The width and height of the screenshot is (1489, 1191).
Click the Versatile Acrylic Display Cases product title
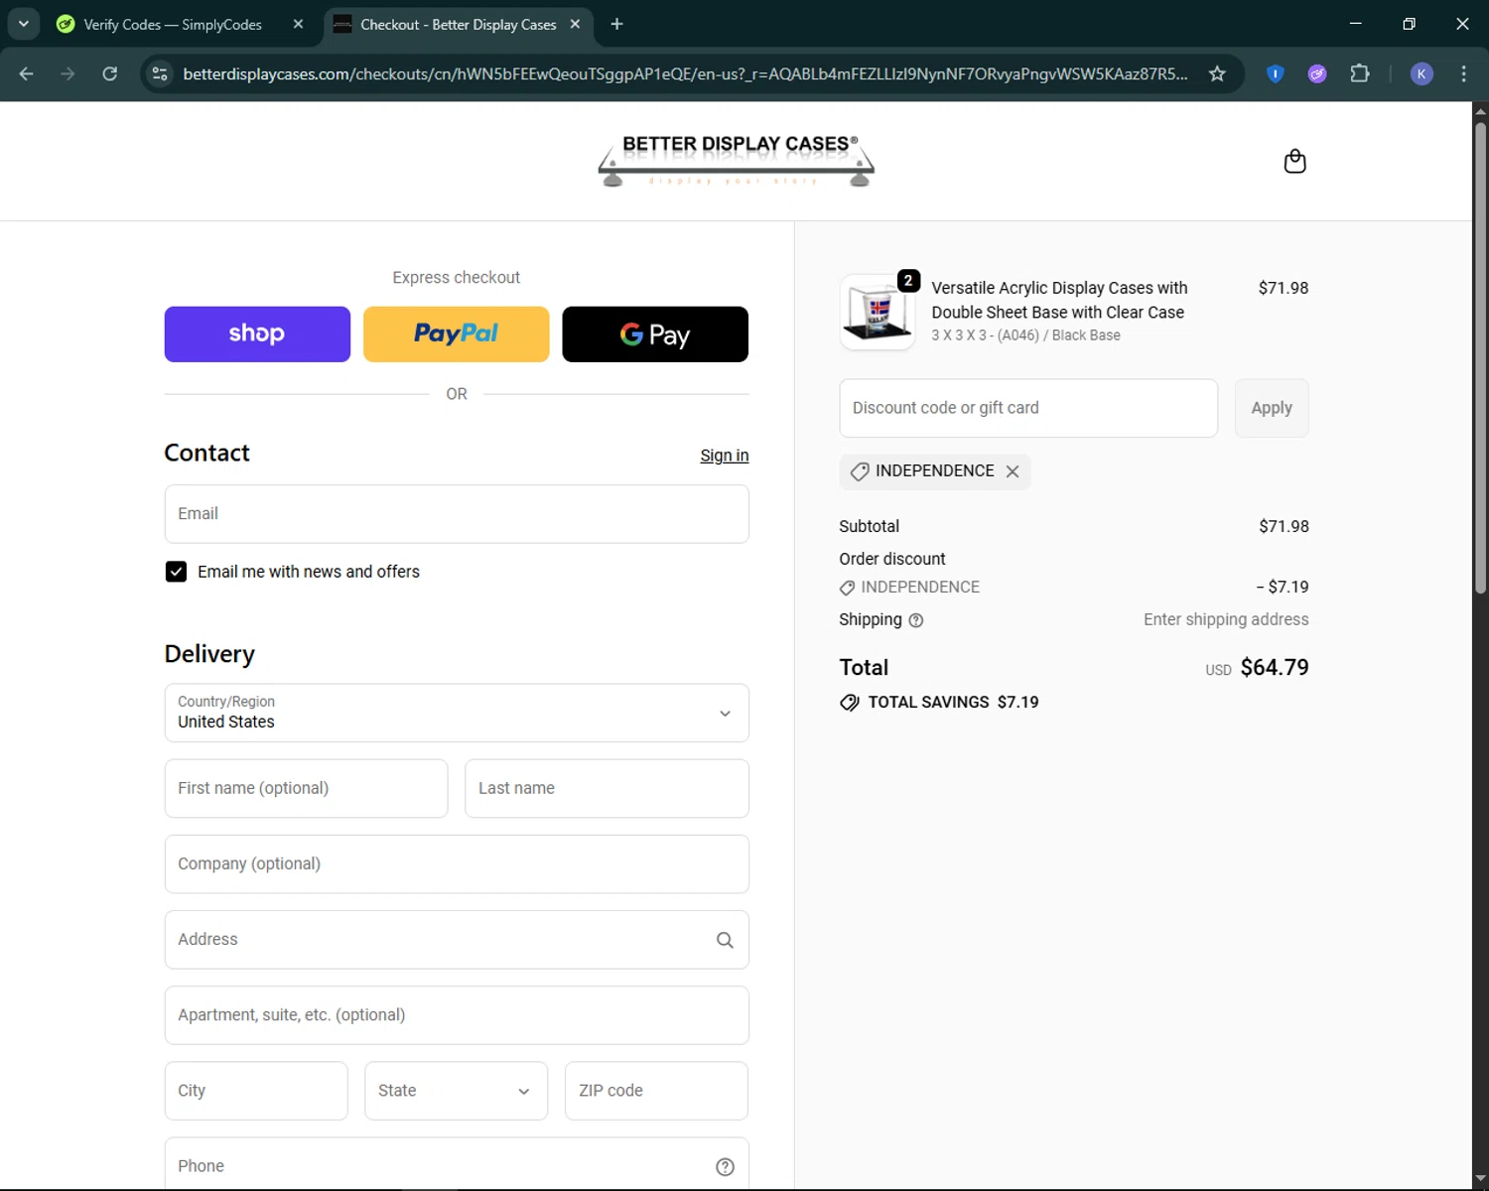1059,300
